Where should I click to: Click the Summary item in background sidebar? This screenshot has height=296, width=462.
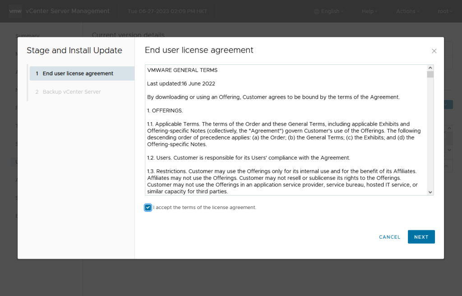pyautogui.click(x=27, y=35)
